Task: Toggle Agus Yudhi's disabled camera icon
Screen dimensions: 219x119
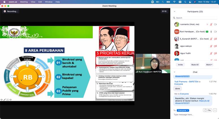Action: pyautogui.click(x=215, y=53)
